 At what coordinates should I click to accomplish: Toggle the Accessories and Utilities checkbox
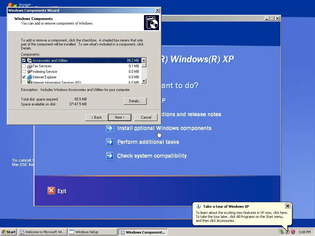[x=24, y=61]
